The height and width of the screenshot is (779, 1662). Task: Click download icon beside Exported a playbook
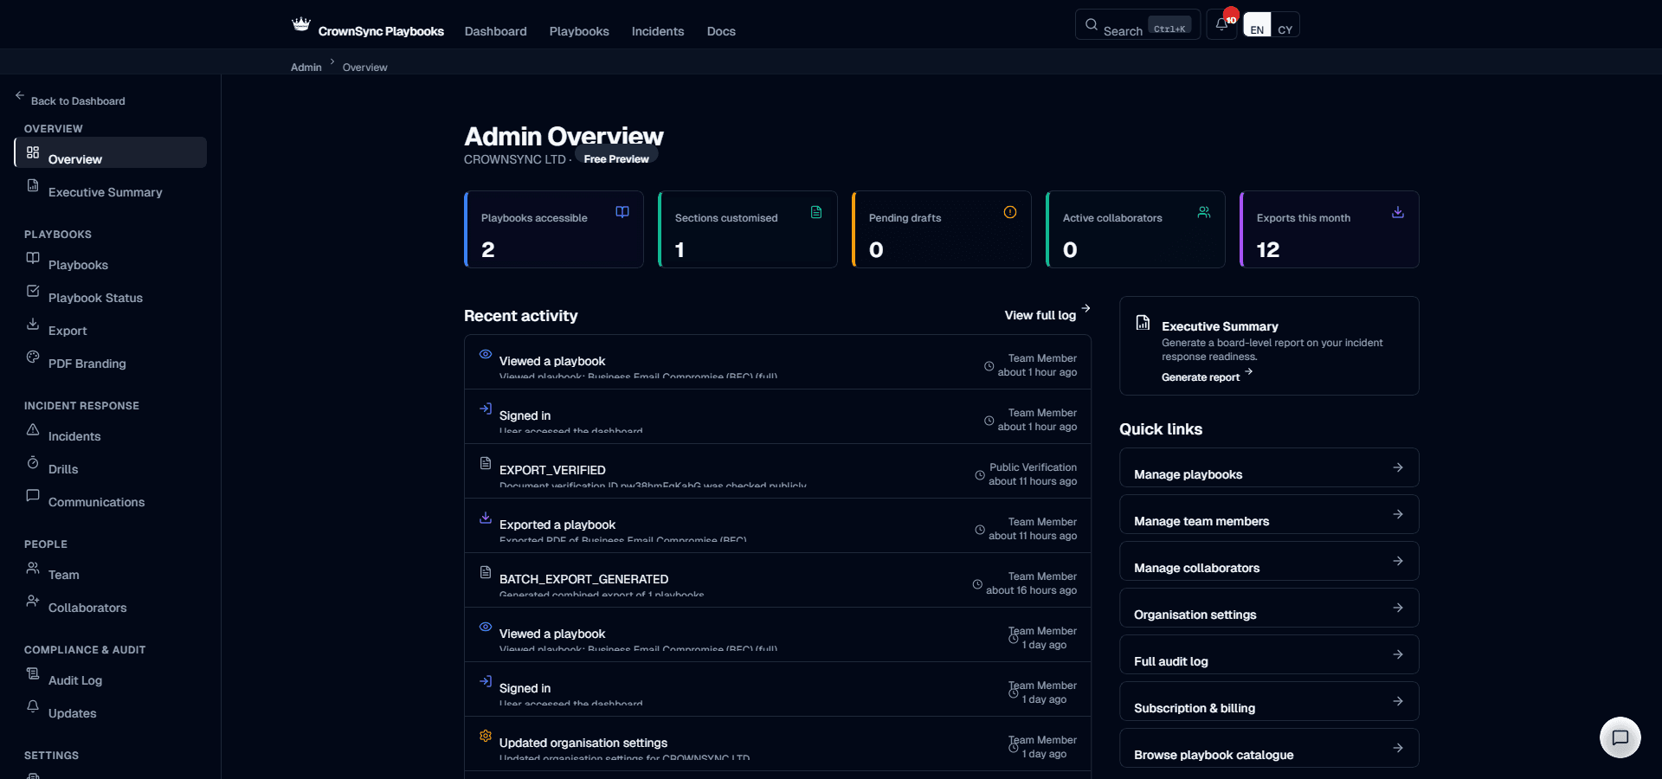point(486,518)
